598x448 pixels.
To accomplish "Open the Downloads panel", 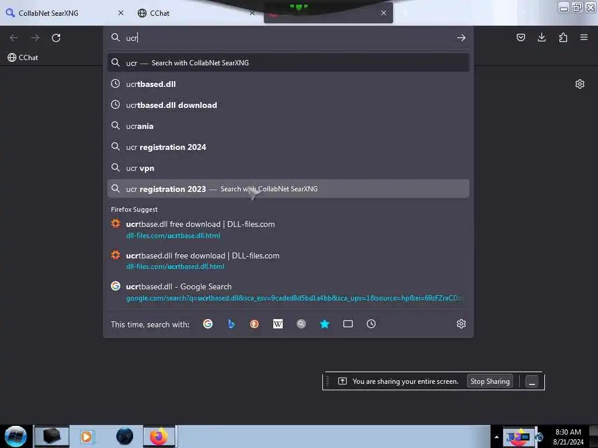I will 541,37.
